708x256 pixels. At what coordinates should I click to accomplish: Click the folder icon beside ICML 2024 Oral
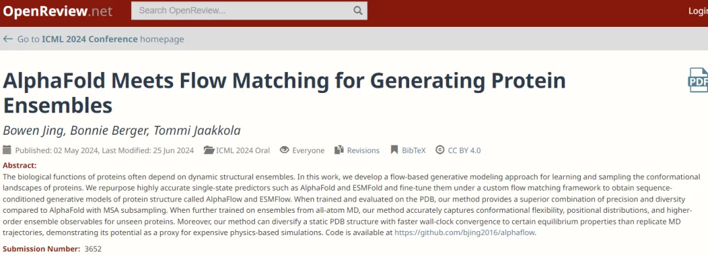[208, 150]
